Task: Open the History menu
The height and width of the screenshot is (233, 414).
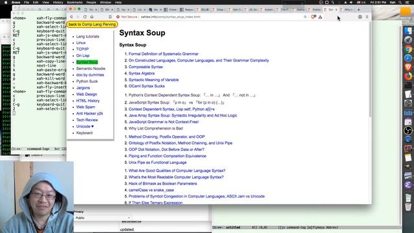Action: (x=58, y=3)
